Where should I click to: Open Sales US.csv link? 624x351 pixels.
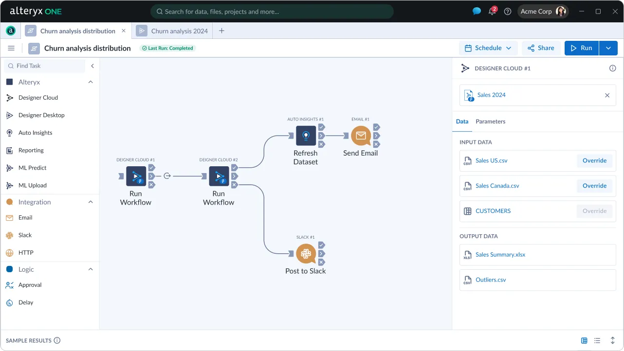coord(492,160)
